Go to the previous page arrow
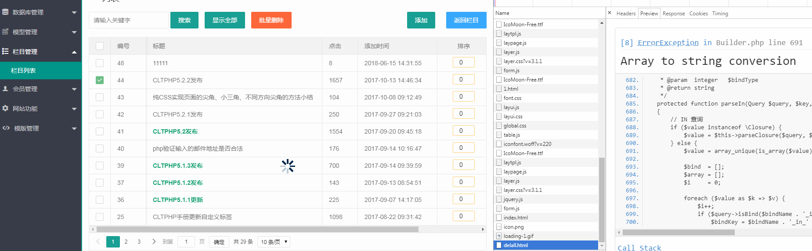Viewport: 812px width, 251px height. (x=98, y=241)
